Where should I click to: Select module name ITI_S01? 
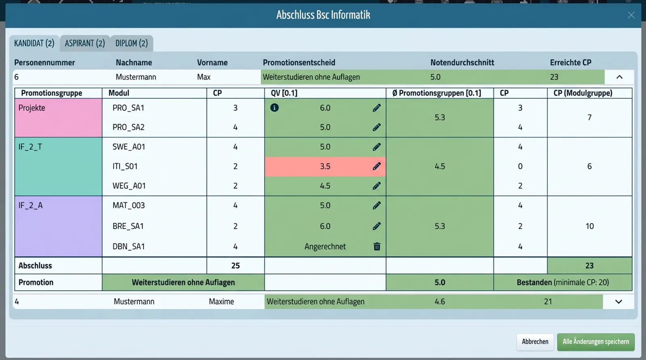pos(125,166)
